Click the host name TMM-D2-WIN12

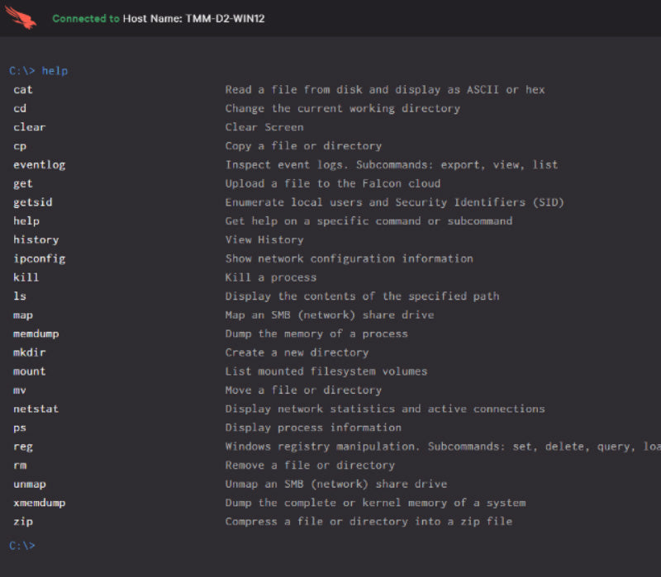tap(194, 18)
